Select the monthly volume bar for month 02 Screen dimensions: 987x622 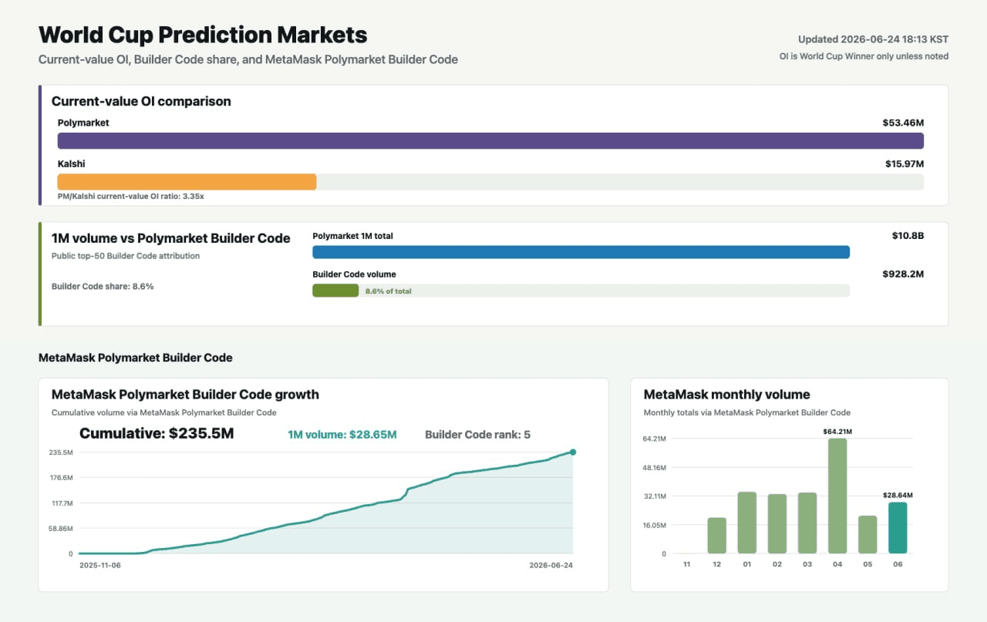click(x=777, y=524)
